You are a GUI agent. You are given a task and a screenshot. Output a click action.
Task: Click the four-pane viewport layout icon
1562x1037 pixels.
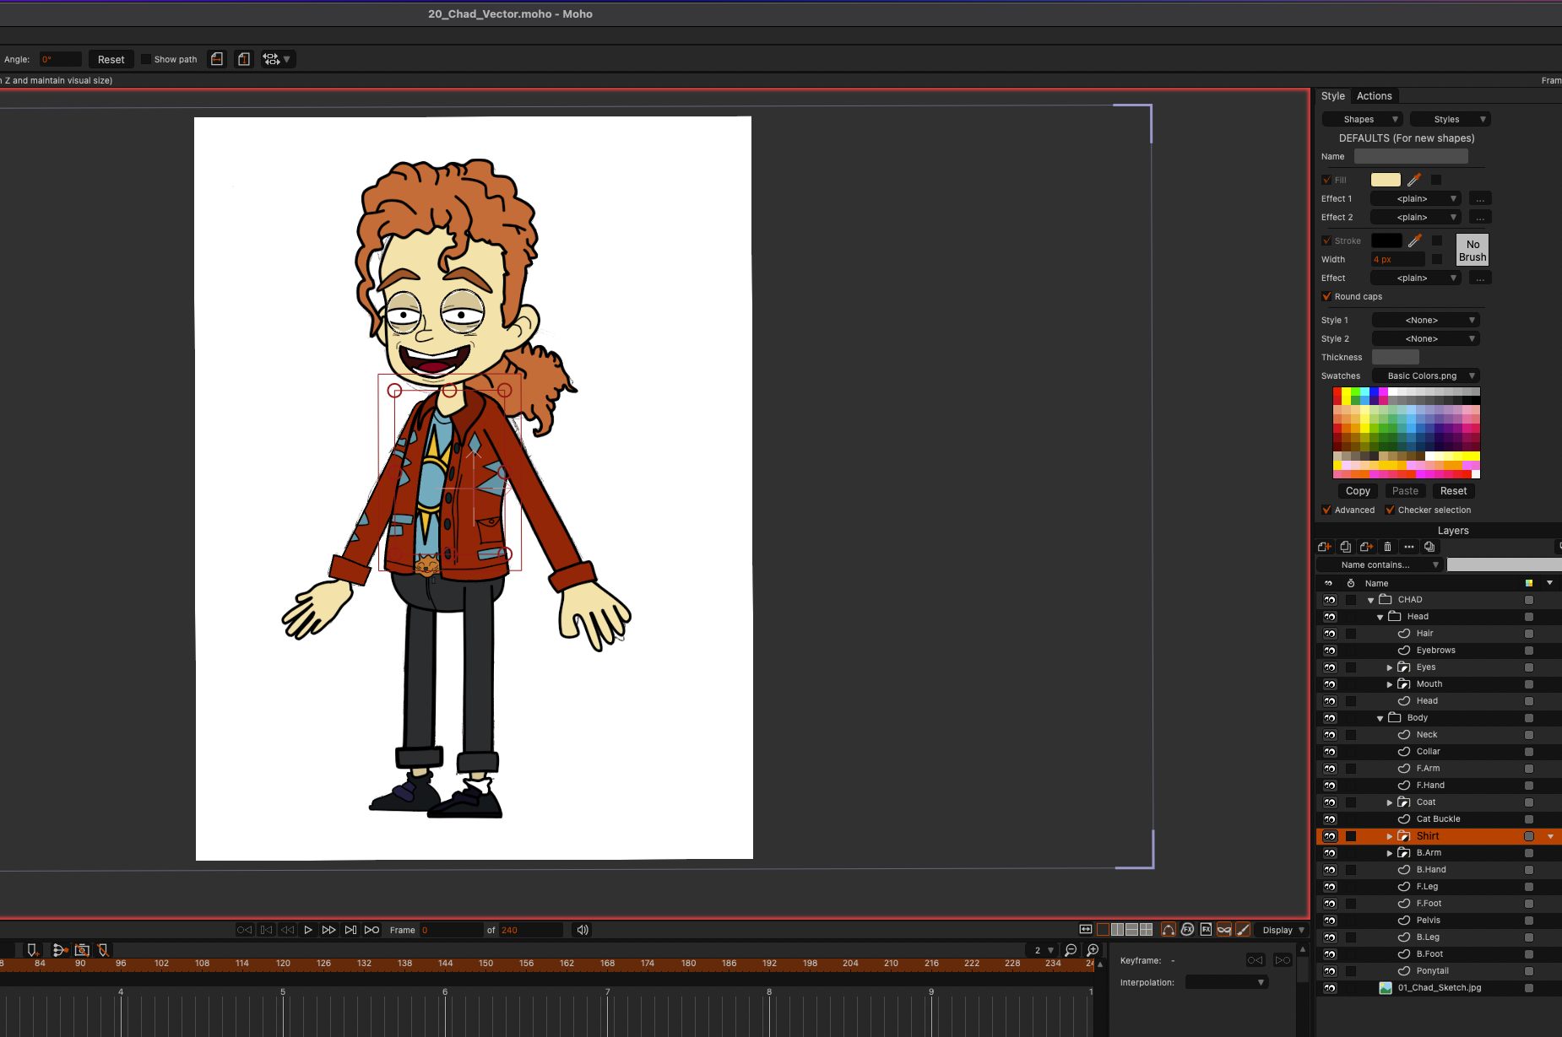tap(1146, 930)
